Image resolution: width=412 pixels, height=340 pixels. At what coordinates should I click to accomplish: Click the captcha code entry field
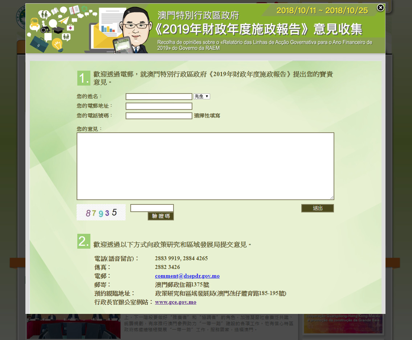[152, 208]
